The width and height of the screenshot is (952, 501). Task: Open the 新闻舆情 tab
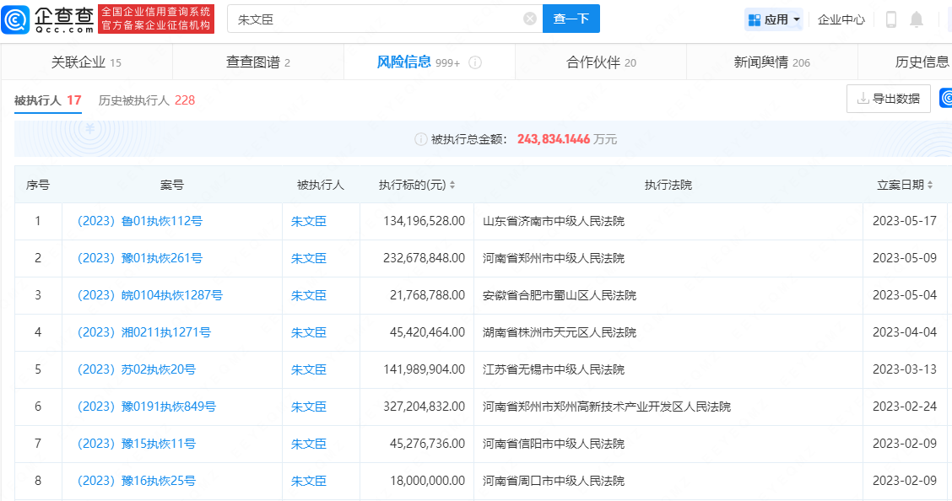point(771,62)
